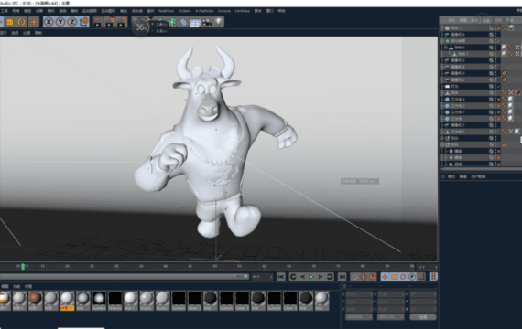Add a camera object from toolbar
522x329 pixels.
(x=207, y=22)
